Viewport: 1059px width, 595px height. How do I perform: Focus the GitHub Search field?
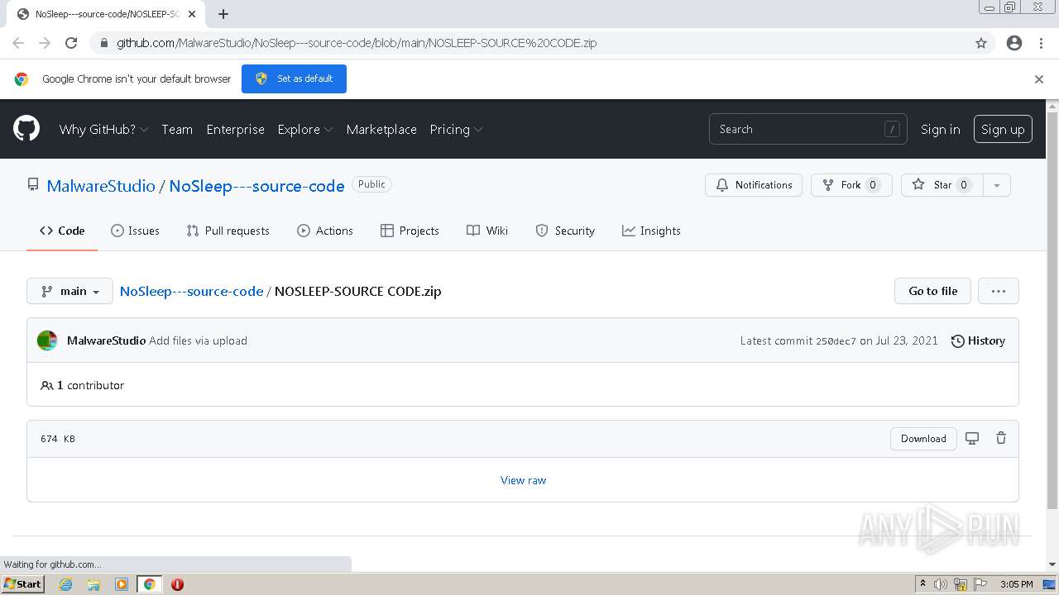click(x=807, y=129)
